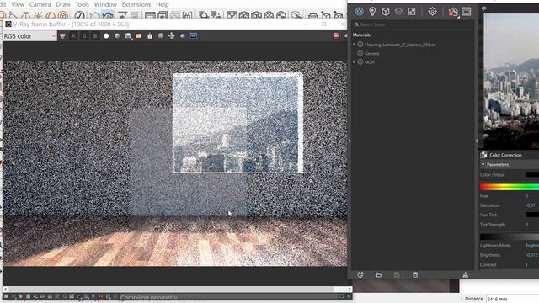Open the Lights tab with the bulb icon
Image resolution: width=539 pixels, height=303 pixels.
click(x=372, y=11)
